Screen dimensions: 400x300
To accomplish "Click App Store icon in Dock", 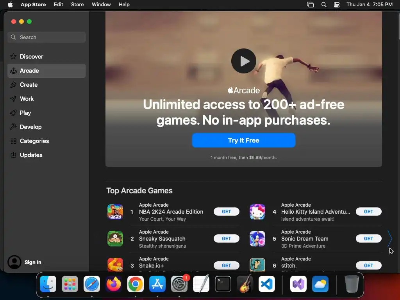I will coord(157,284).
